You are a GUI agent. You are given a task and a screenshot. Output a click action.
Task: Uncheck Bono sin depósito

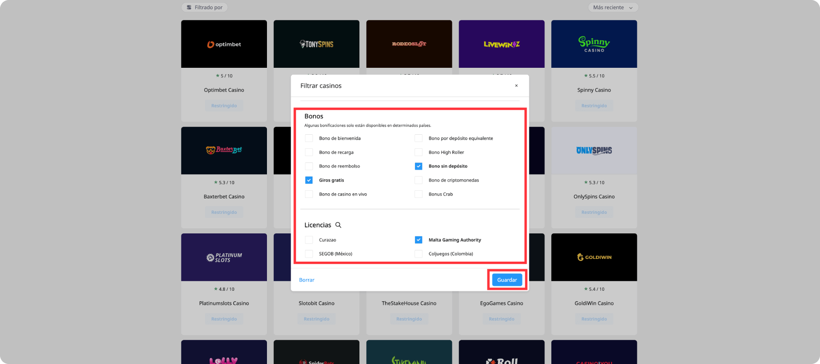click(x=419, y=166)
